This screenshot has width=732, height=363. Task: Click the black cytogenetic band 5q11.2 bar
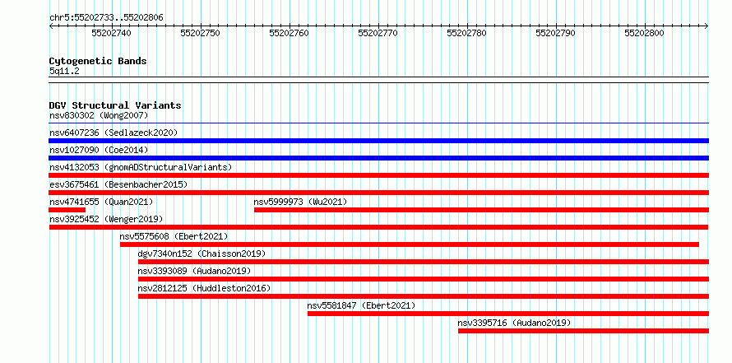pos(379,80)
